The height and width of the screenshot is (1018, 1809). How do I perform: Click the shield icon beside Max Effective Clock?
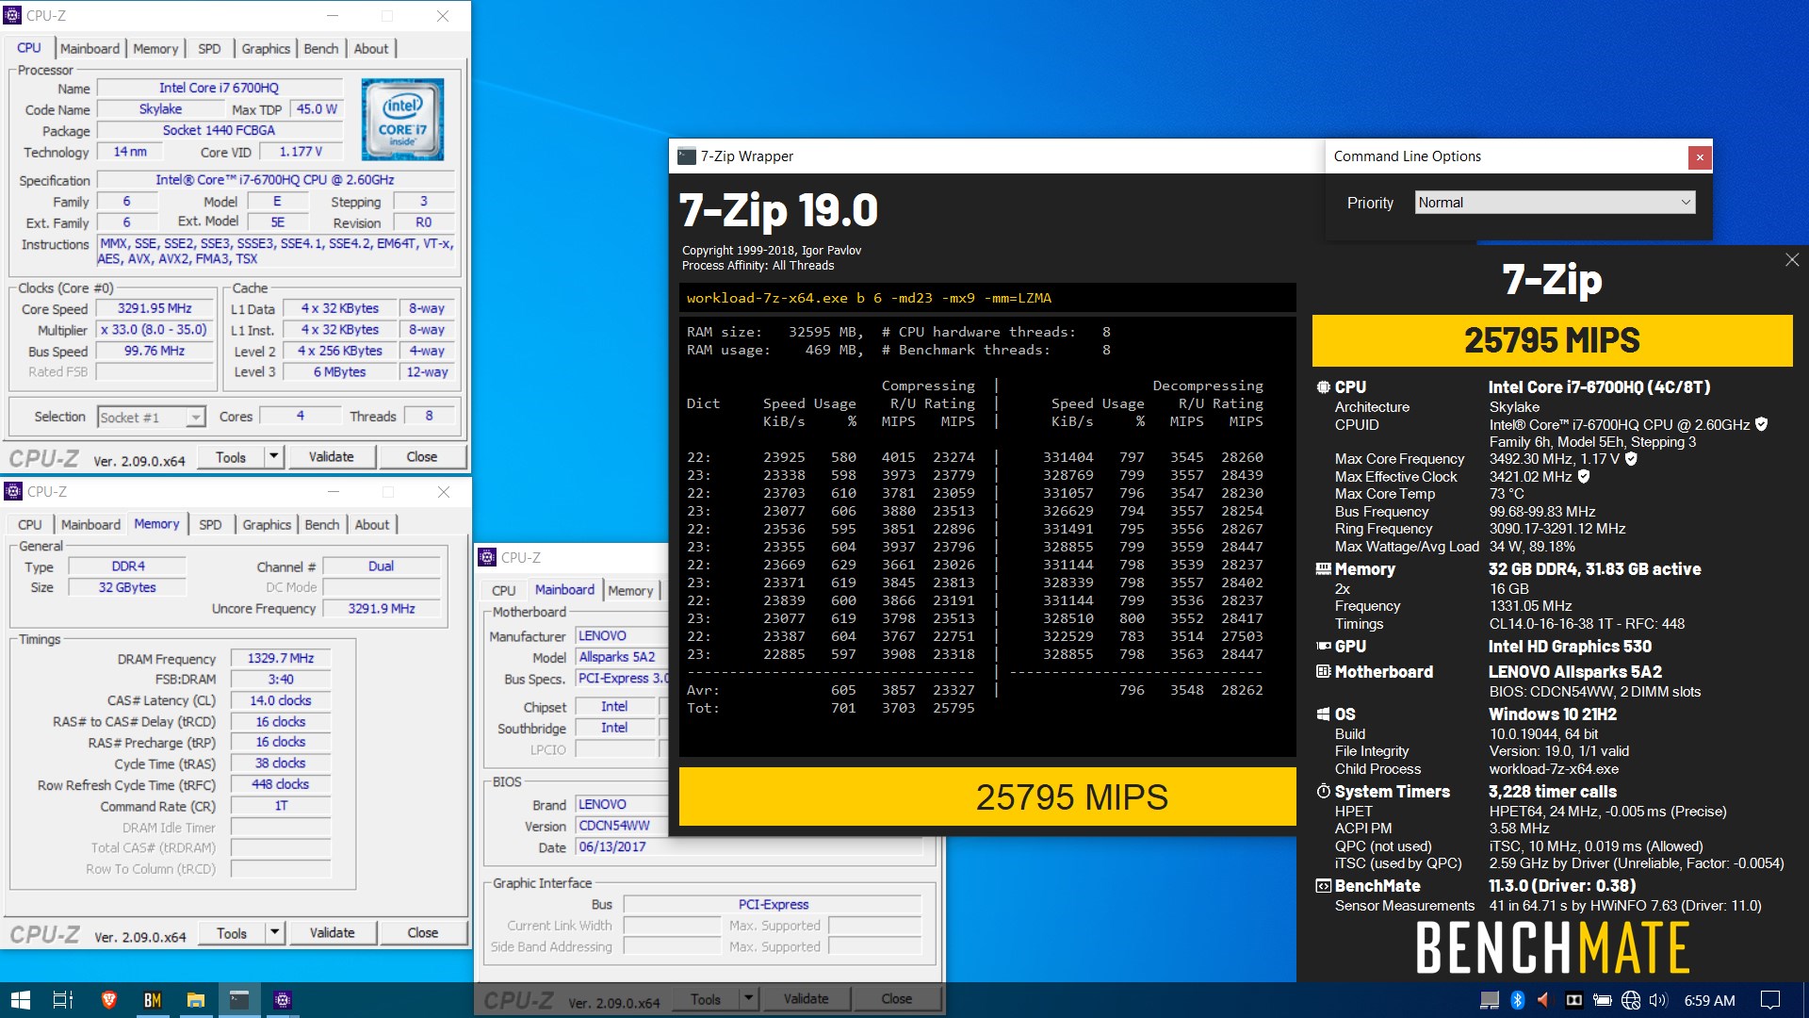pyautogui.click(x=1584, y=477)
